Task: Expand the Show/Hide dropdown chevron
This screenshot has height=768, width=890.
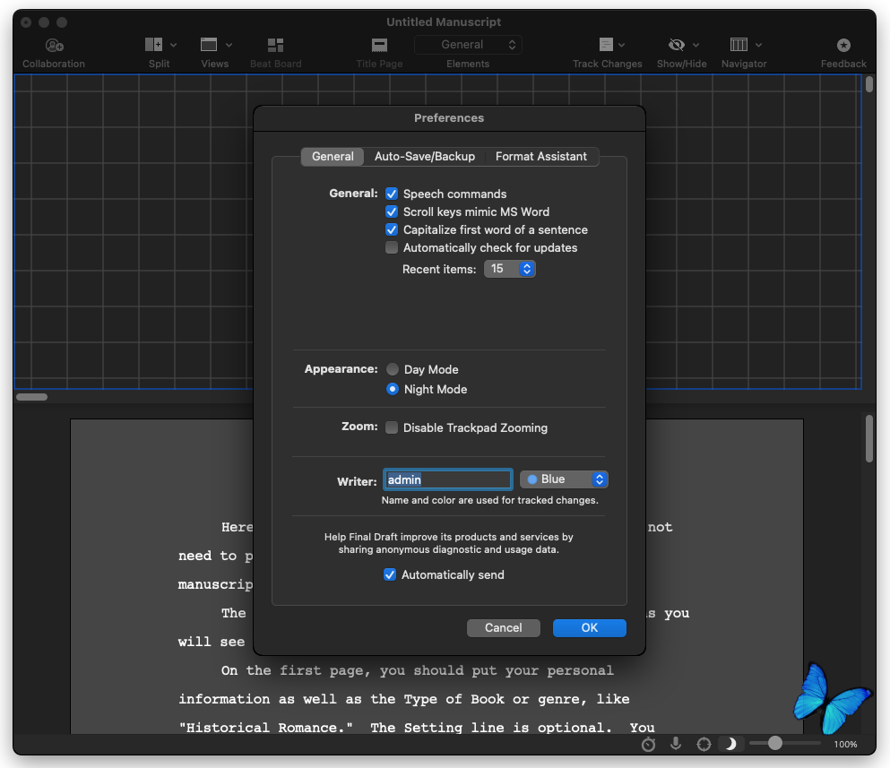Action: [696, 45]
